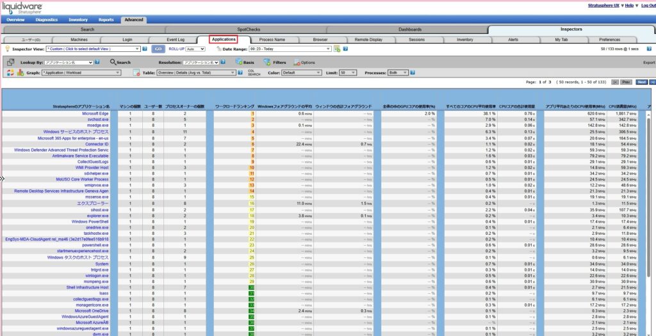656x336 pixels.
Task: Click the pop-out windows icon before Lookup By
Action: tap(12, 62)
